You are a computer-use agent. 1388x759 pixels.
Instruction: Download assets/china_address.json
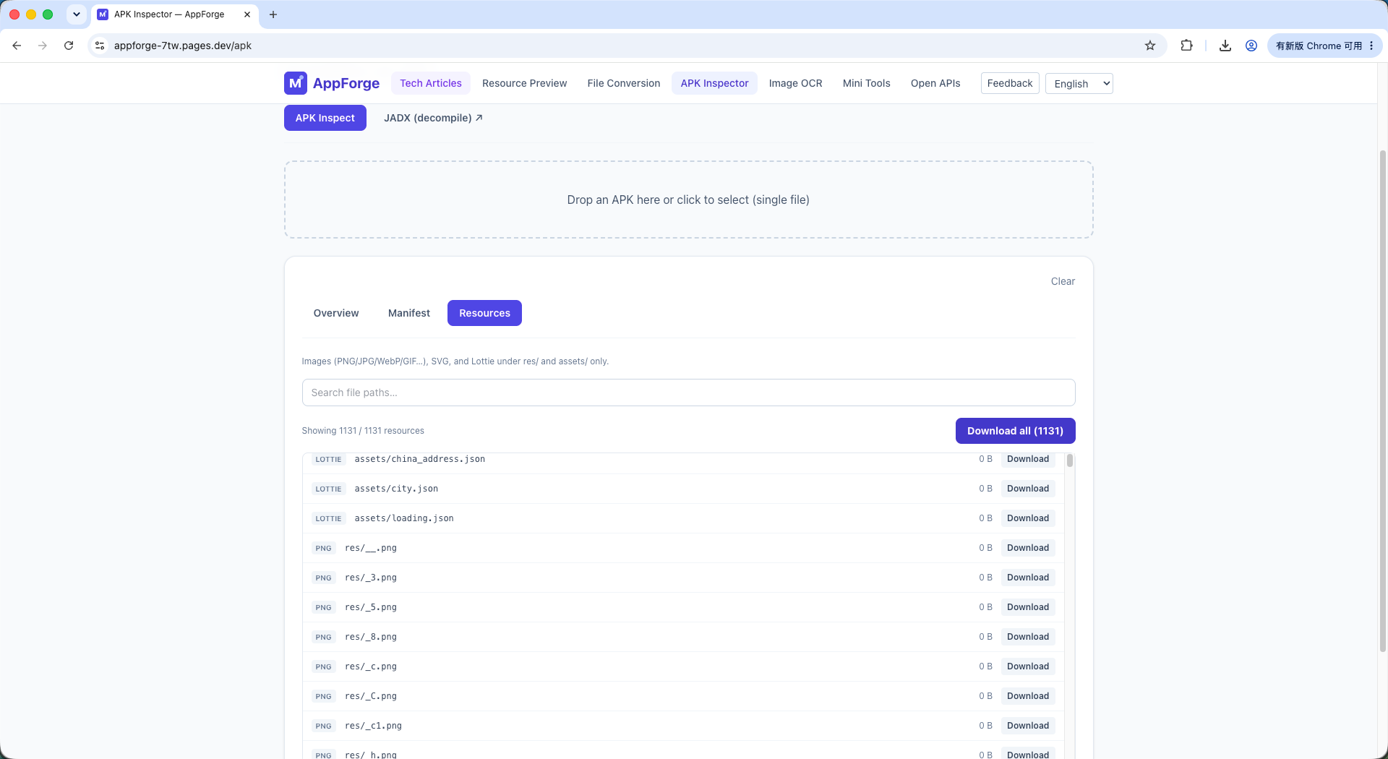tap(1027, 459)
